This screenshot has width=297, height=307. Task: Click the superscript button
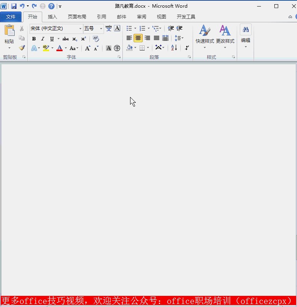(x=84, y=38)
